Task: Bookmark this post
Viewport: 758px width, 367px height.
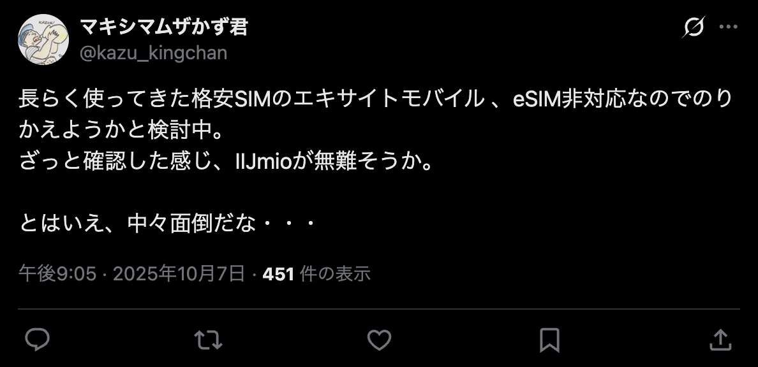Action: [549, 340]
